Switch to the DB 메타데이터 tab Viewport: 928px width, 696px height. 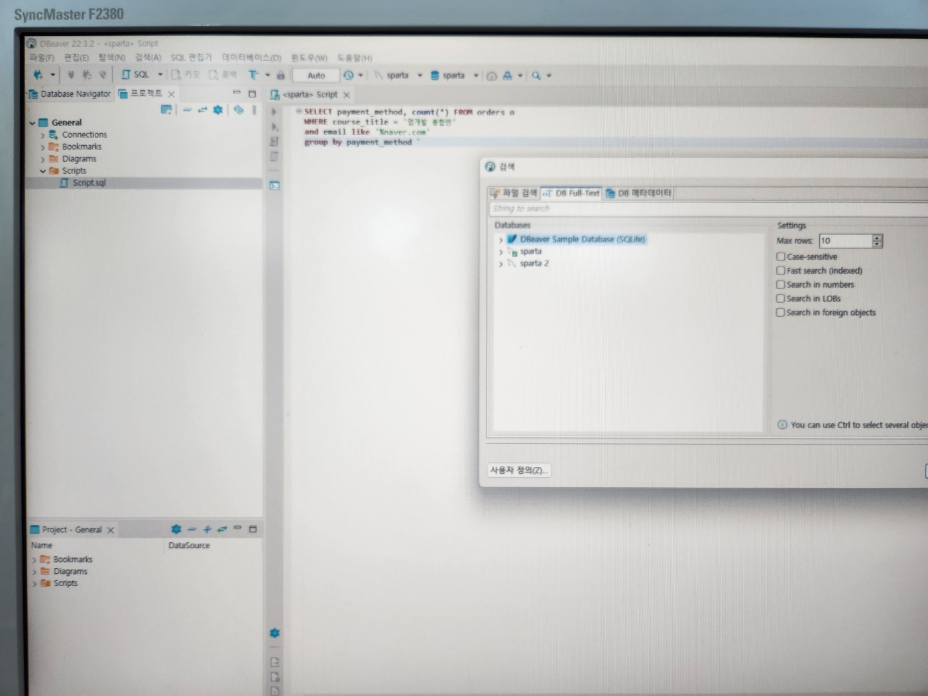pos(638,193)
